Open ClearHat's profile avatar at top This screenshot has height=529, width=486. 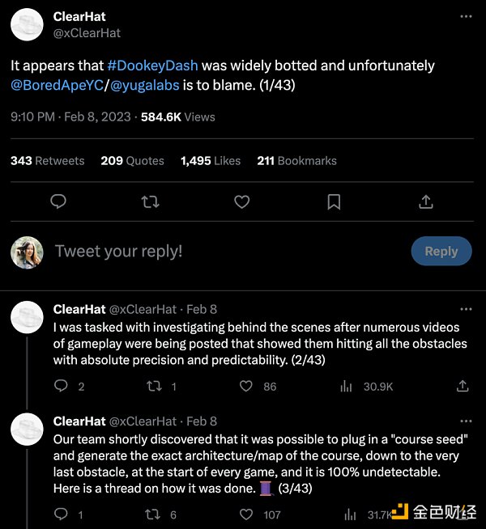coord(27,25)
